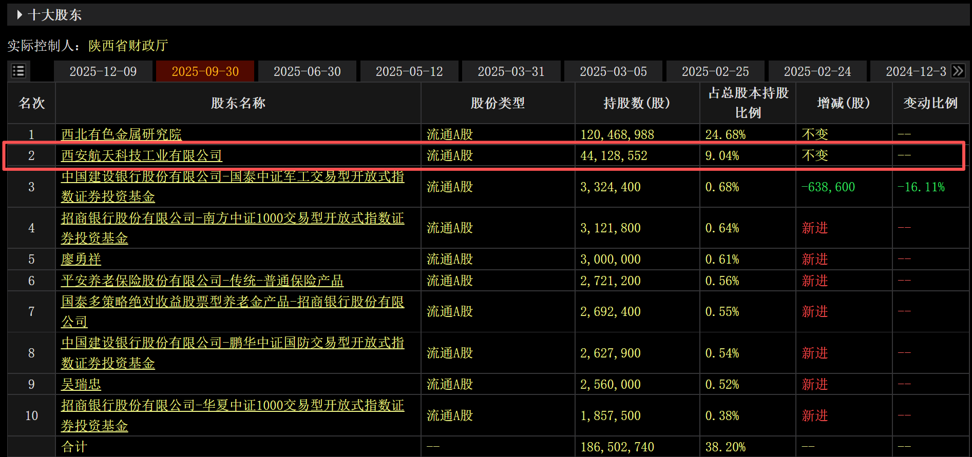Image resolution: width=972 pixels, height=457 pixels.
Task: Click the total holdings 186,502,740
Action: pyautogui.click(x=617, y=447)
